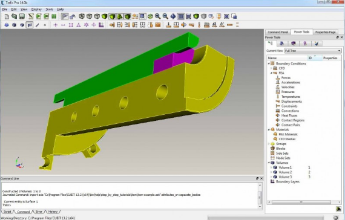345x220 pixels.
Task: Switch to the Script tab
Action: tap(7, 212)
